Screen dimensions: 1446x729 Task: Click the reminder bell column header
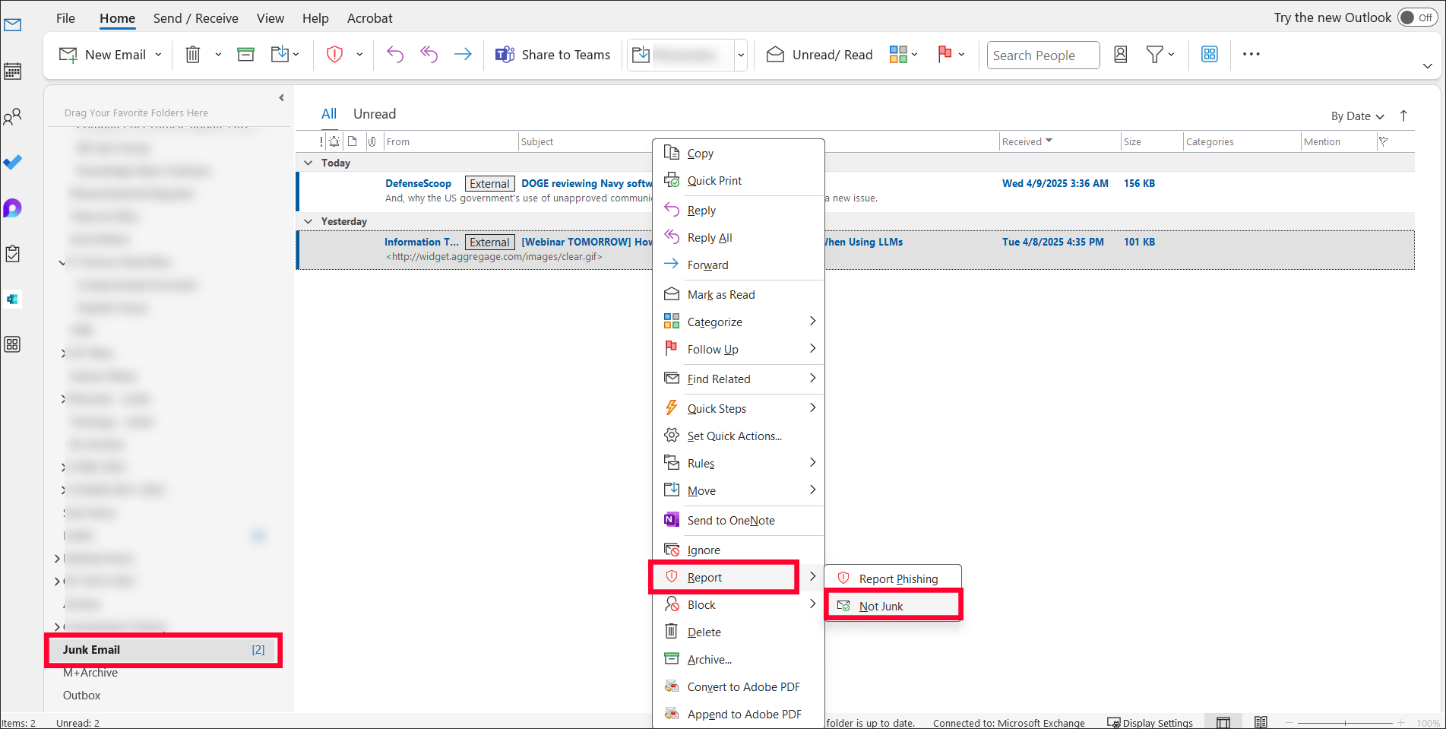pos(334,141)
